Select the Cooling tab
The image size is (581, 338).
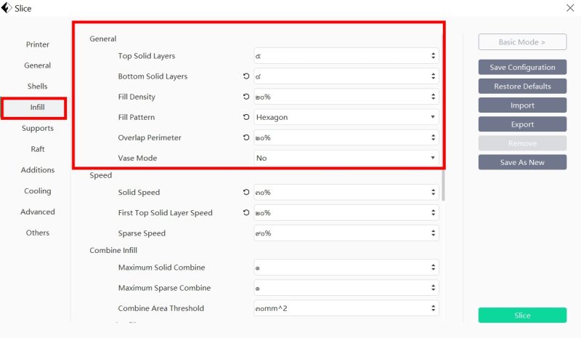(x=38, y=190)
